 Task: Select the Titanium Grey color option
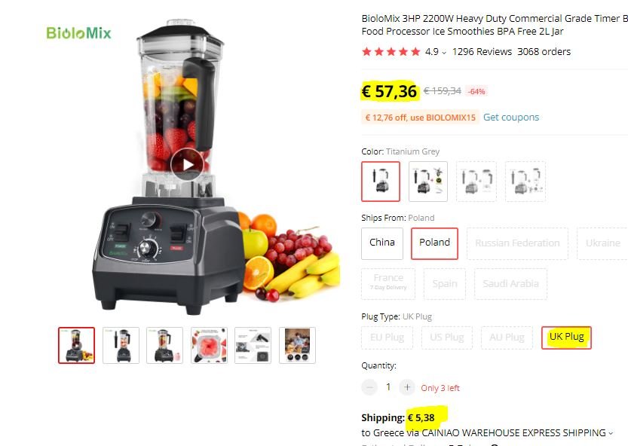pyautogui.click(x=381, y=182)
